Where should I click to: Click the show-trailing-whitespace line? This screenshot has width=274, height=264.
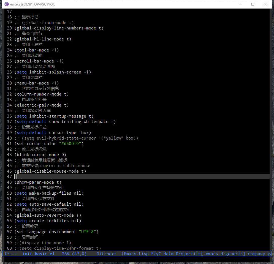coord(65,122)
